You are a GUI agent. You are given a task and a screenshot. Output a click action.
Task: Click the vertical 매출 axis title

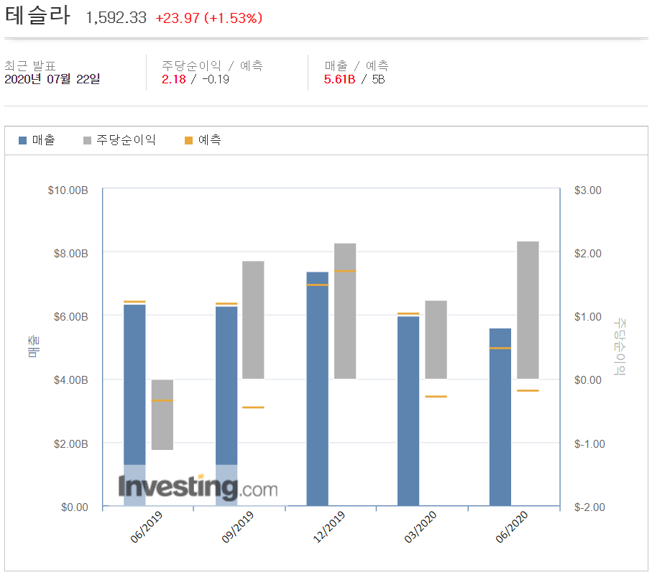pos(34,346)
